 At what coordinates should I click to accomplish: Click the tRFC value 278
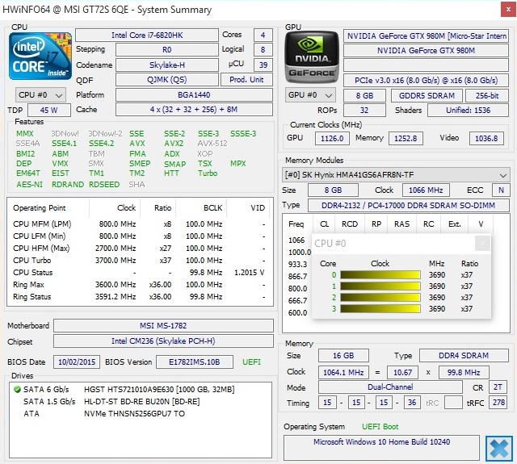498,403
